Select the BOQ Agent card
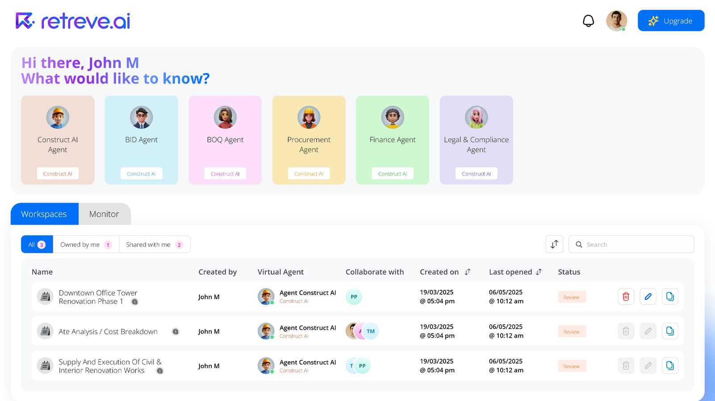Image resolution: width=715 pixels, height=401 pixels. point(225,140)
